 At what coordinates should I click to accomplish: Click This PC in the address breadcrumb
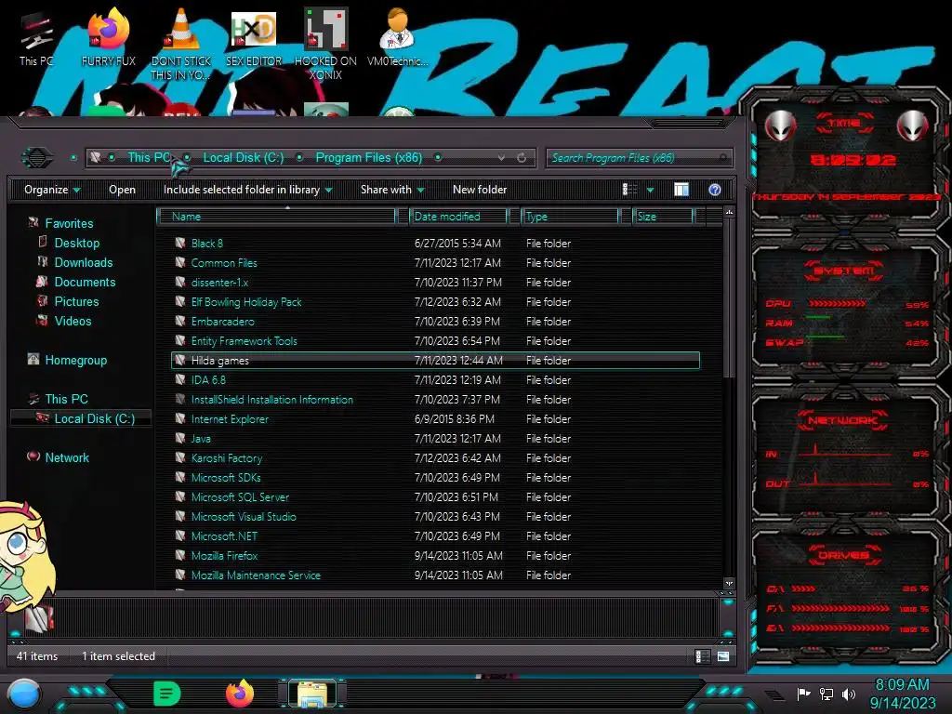149,158
